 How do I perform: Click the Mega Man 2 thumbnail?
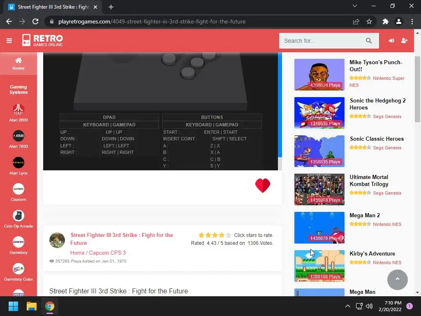pyautogui.click(x=319, y=228)
